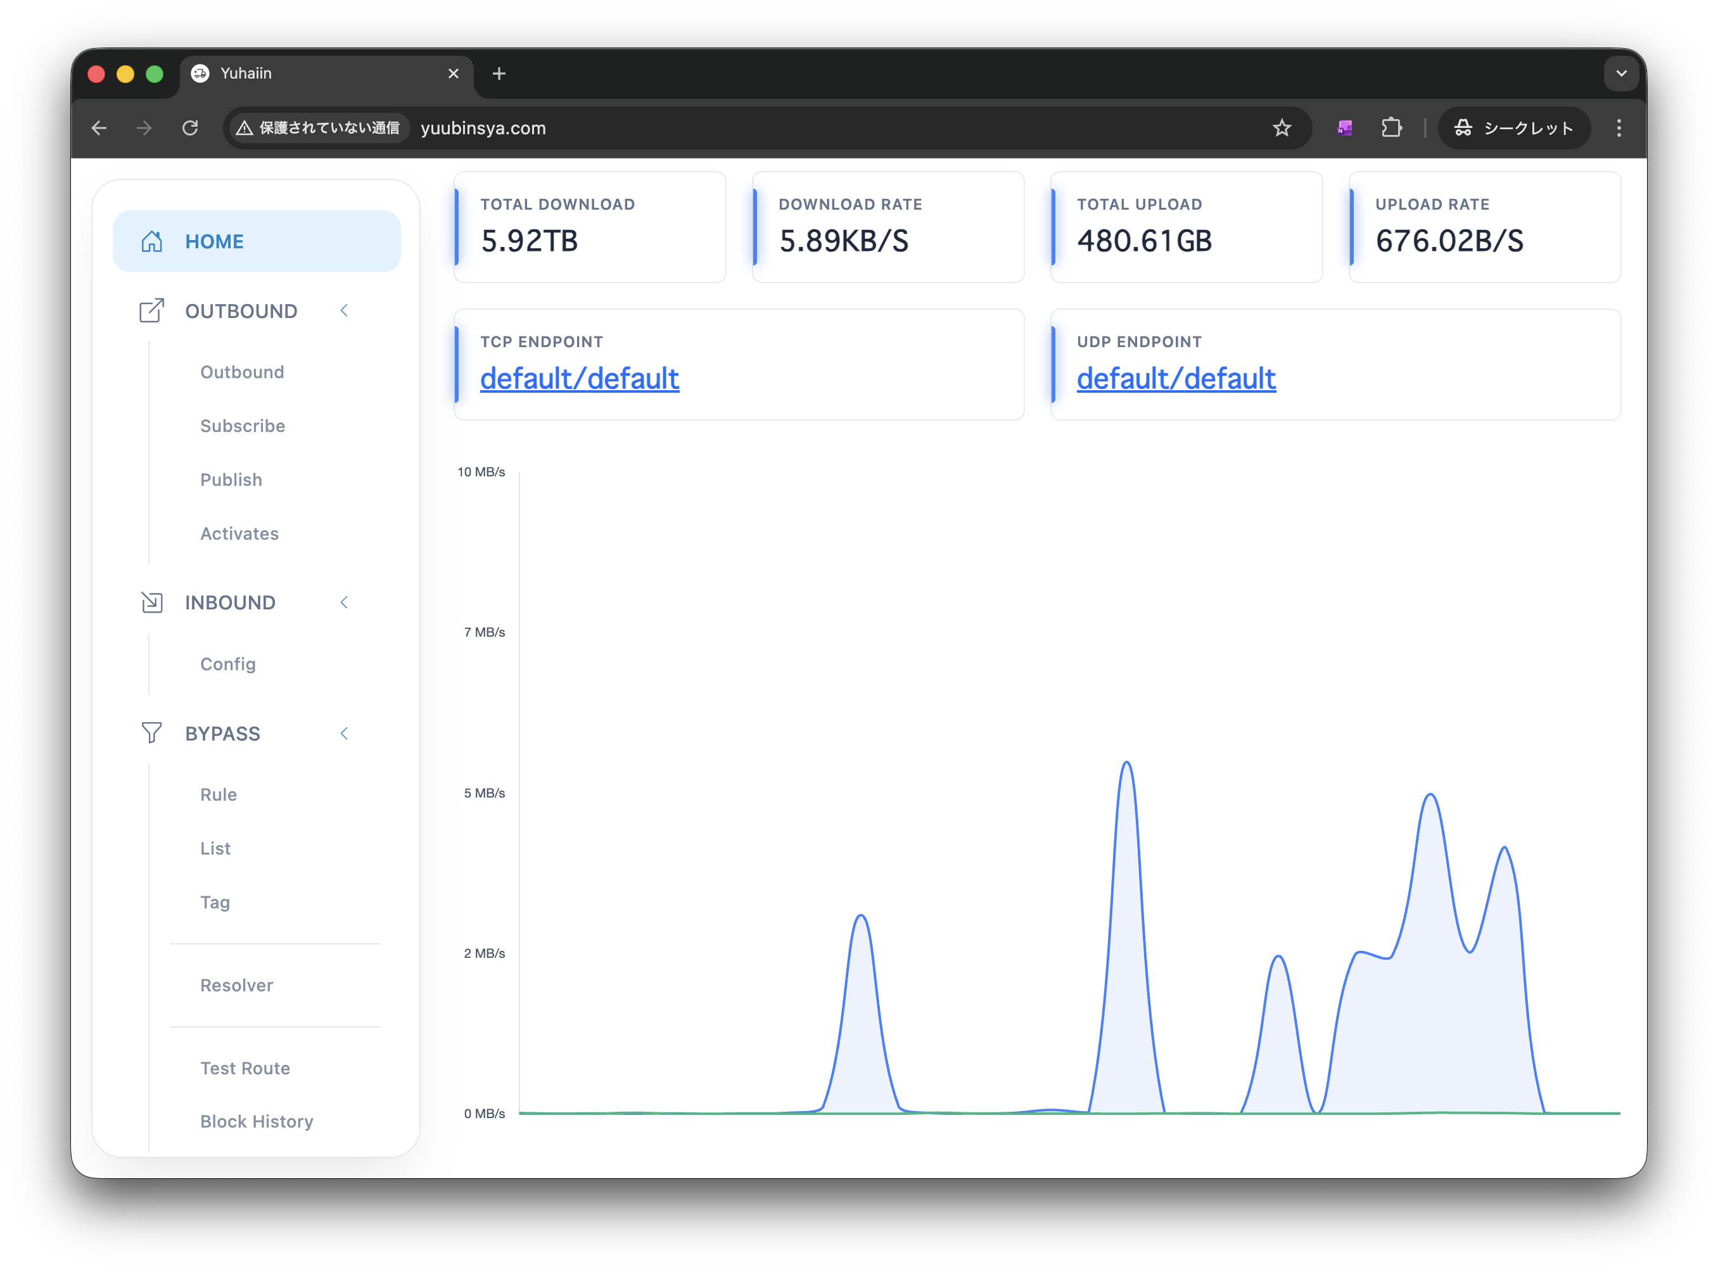This screenshot has width=1718, height=1272.
Task: Click the Download Rate value 5.89KB/S
Action: (x=843, y=241)
